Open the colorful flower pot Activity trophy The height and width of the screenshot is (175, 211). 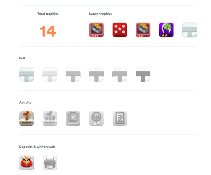point(26,119)
